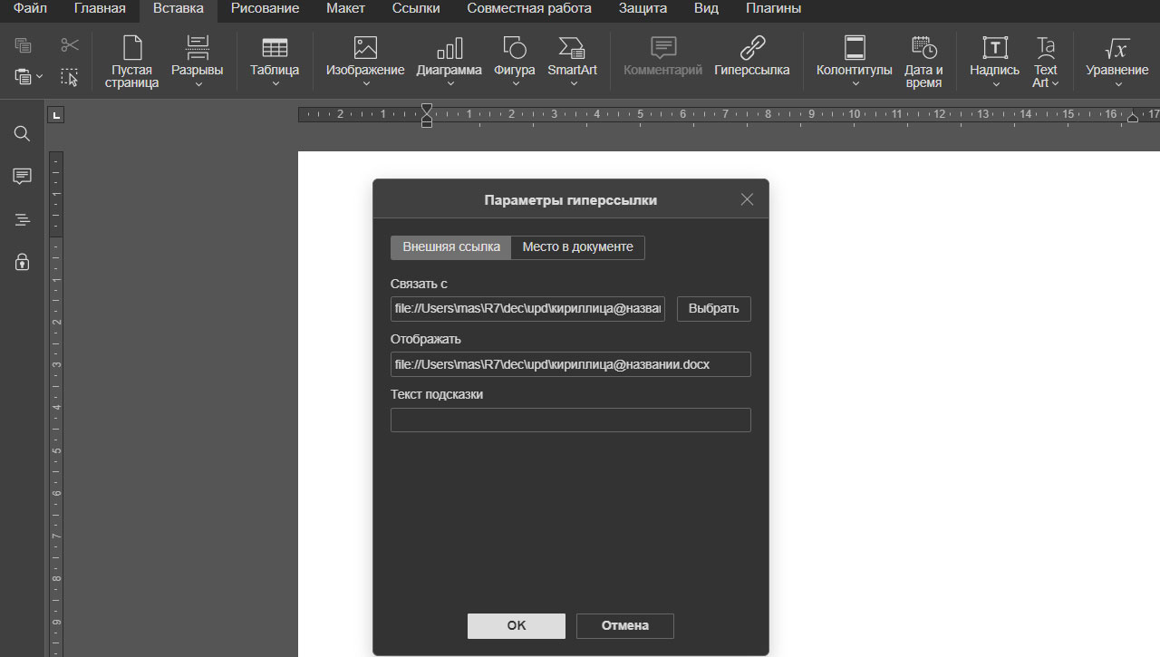This screenshot has width=1160, height=657.
Task: Click the Изображение image icon
Action: (365, 48)
